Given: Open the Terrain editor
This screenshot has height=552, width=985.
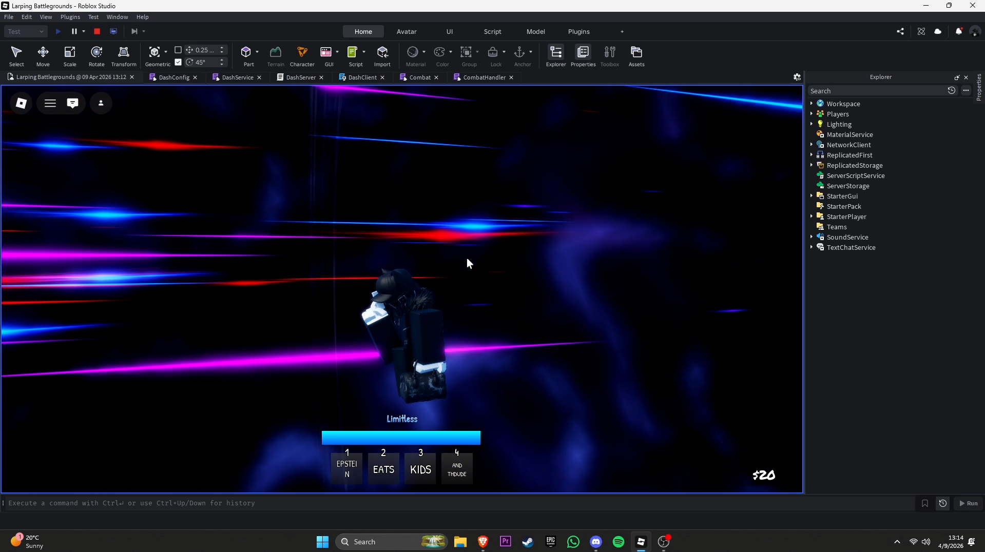Looking at the screenshot, I should (x=276, y=56).
